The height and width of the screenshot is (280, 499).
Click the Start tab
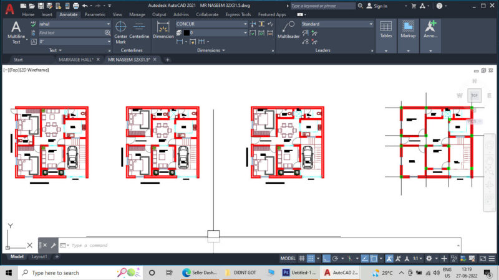point(18,59)
